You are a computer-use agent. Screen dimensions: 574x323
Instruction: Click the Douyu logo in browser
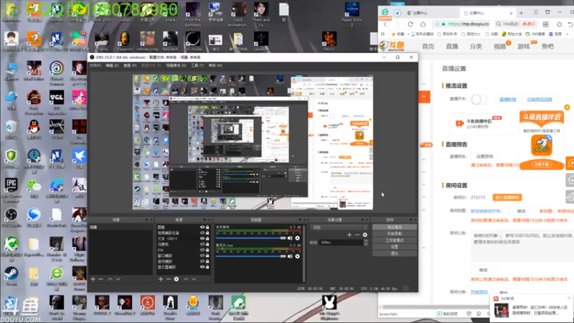[x=392, y=46]
